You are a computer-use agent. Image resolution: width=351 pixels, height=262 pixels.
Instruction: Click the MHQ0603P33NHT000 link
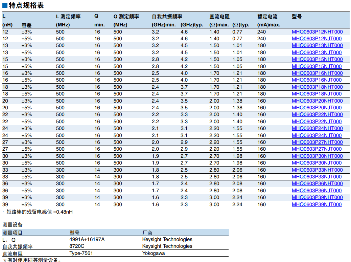(x=317, y=170)
